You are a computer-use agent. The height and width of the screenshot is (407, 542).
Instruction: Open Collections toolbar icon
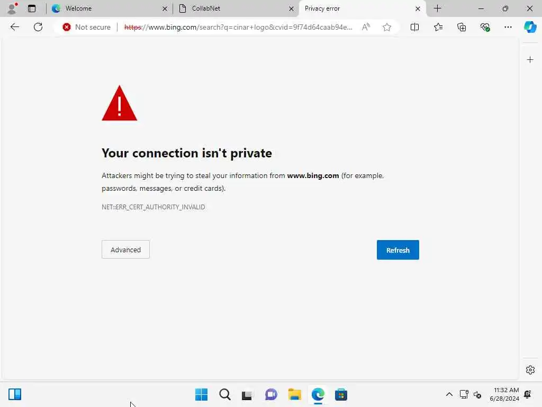[x=462, y=27]
